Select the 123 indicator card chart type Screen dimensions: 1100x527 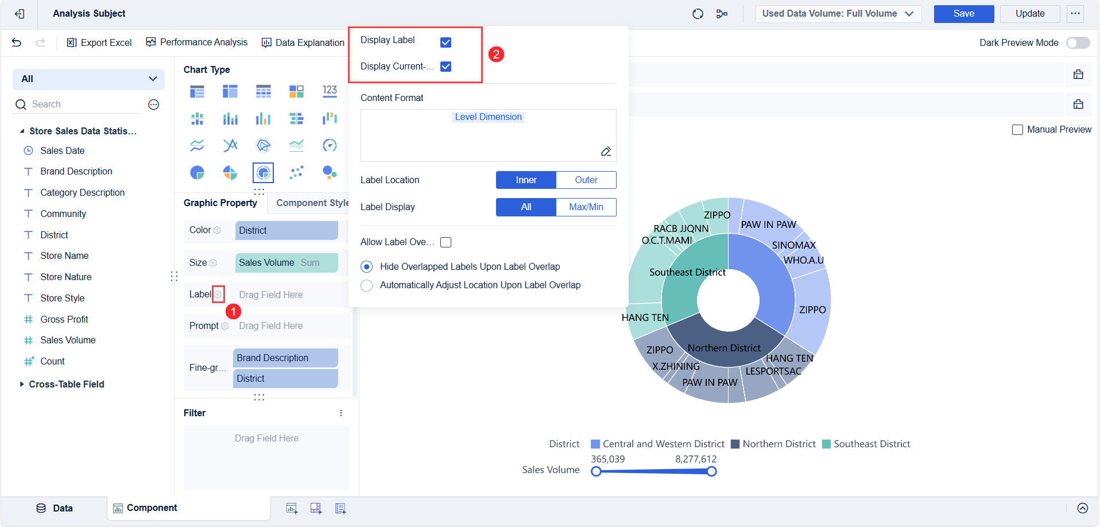pyautogui.click(x=330, y=91)
